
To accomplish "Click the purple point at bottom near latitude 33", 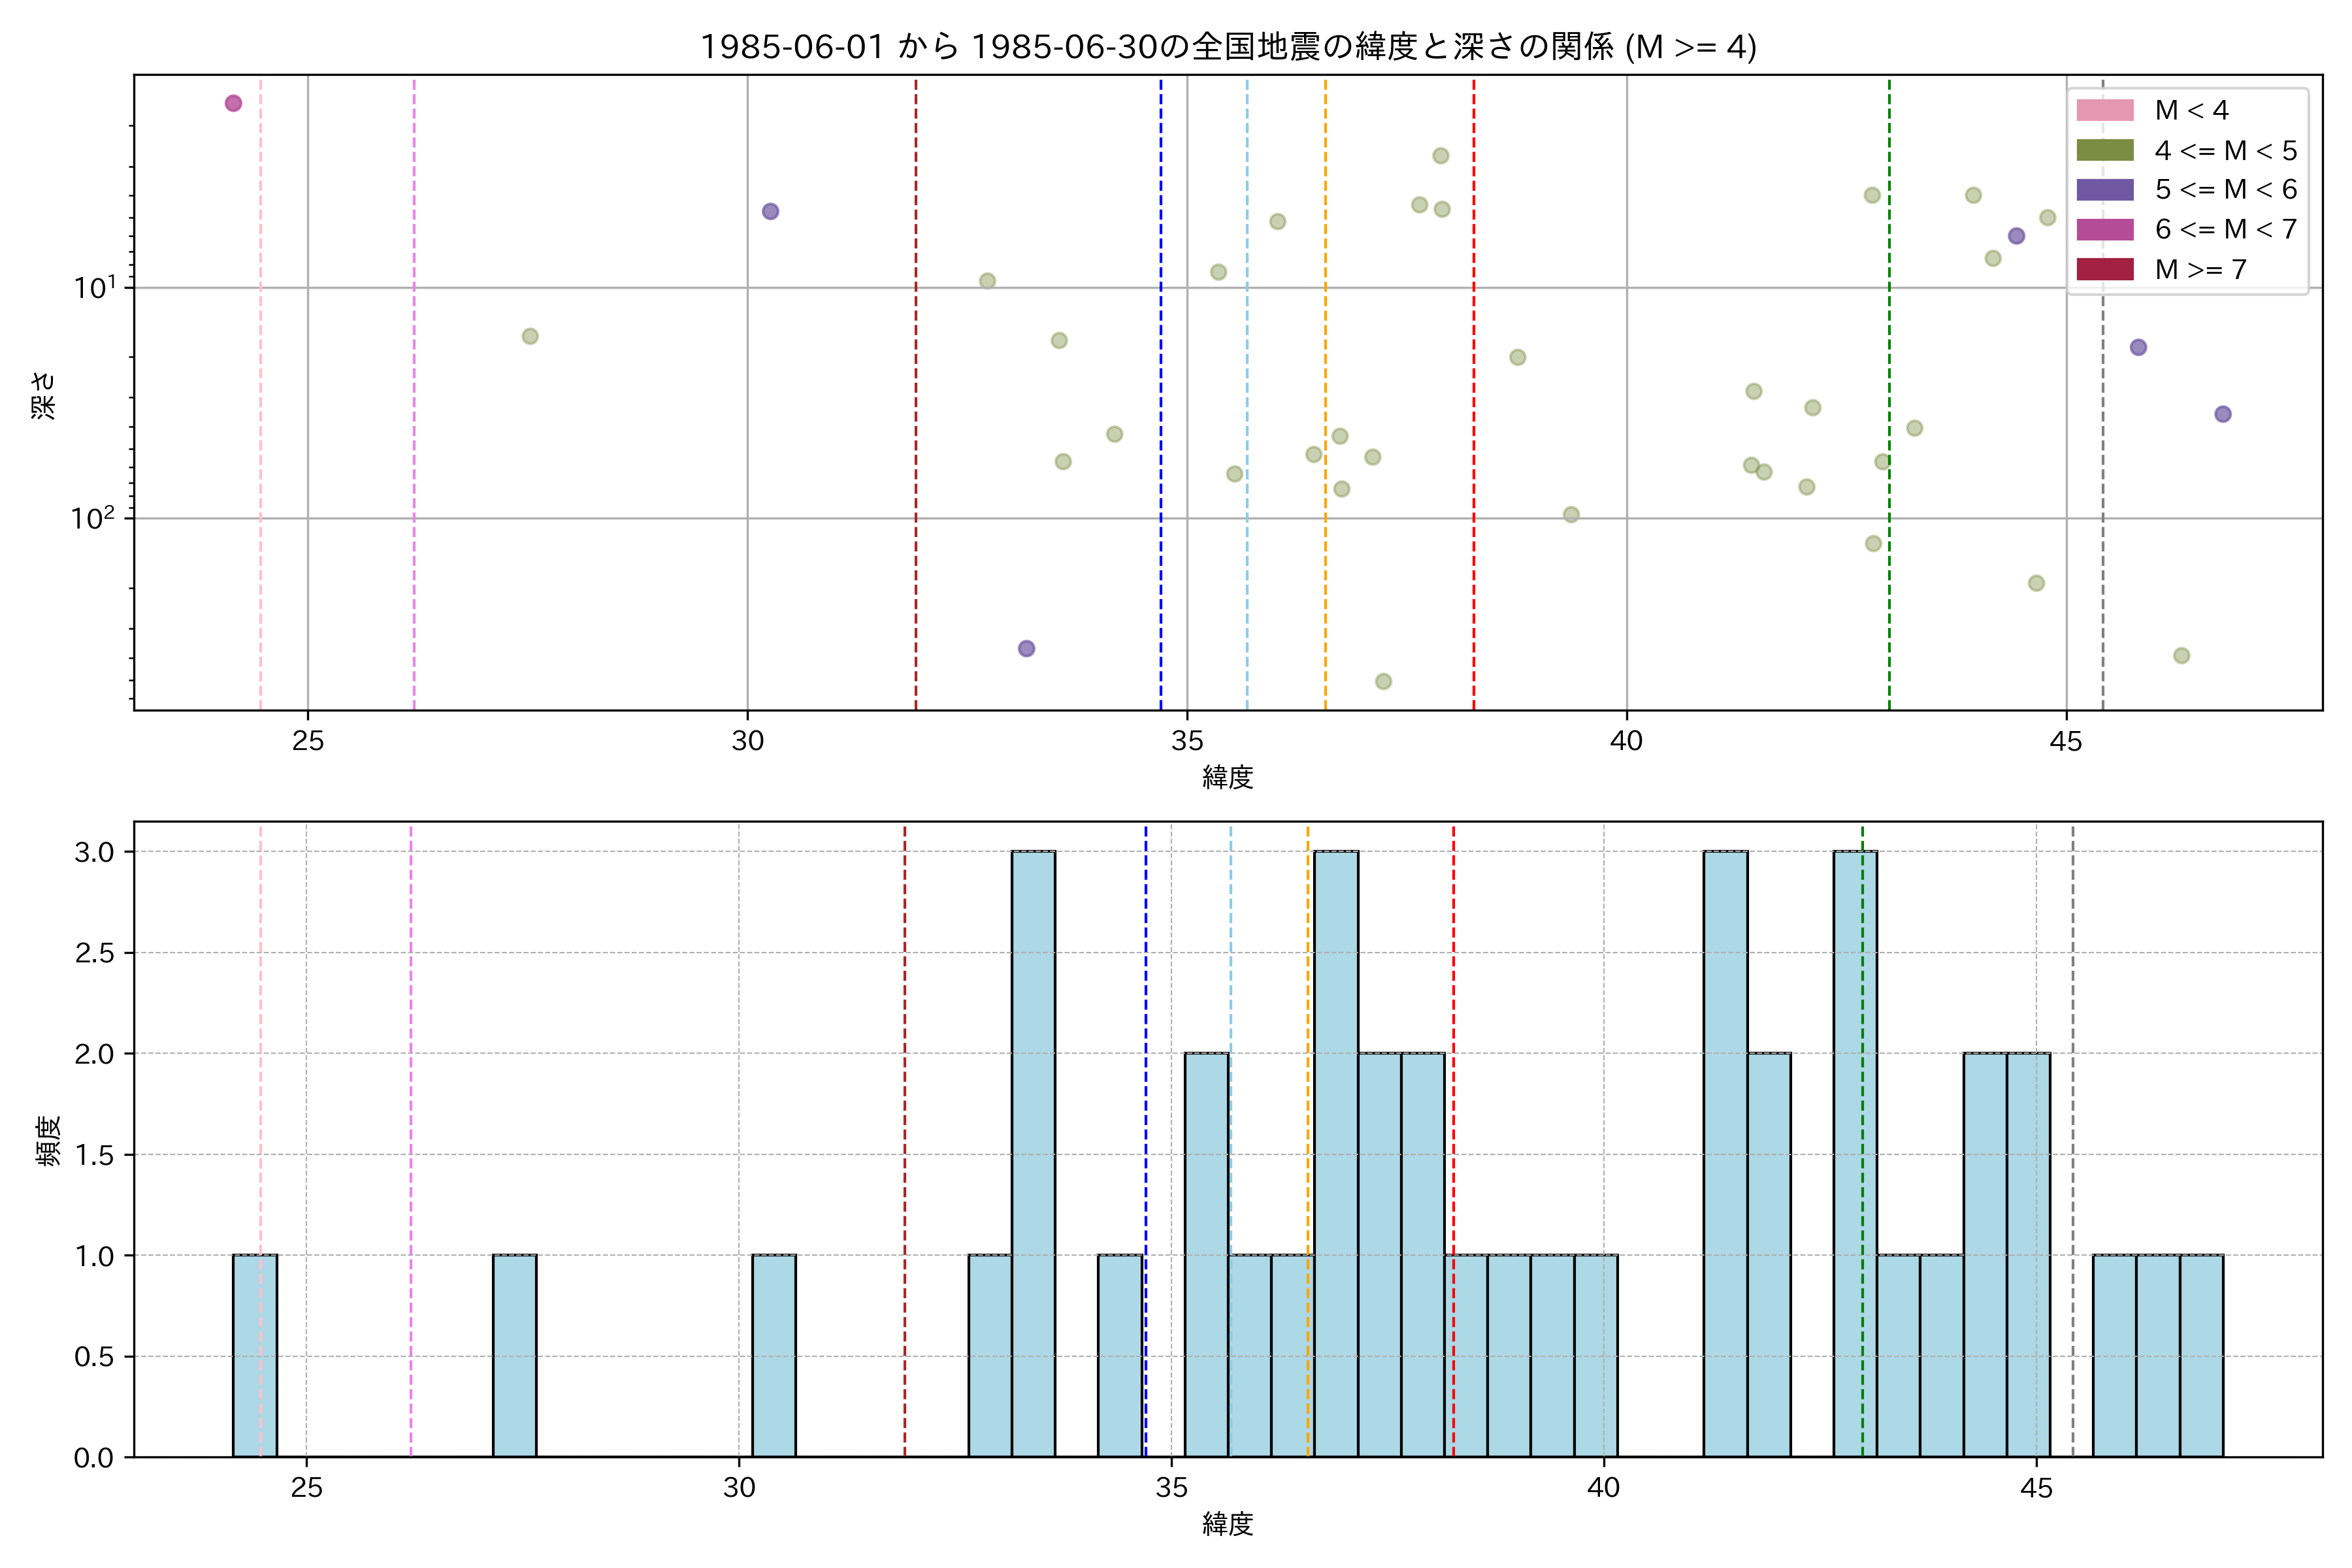I will click(1026, 648).
